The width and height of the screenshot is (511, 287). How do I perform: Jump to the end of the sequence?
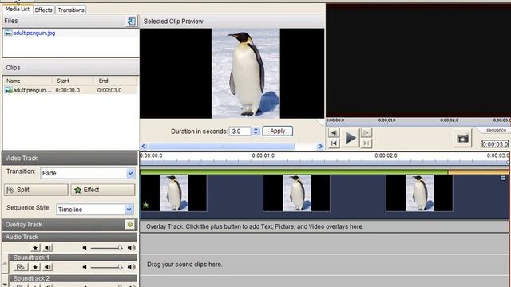coord(366,143)
